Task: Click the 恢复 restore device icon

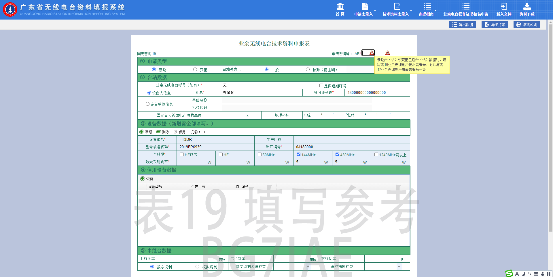Action: [143, 179]
